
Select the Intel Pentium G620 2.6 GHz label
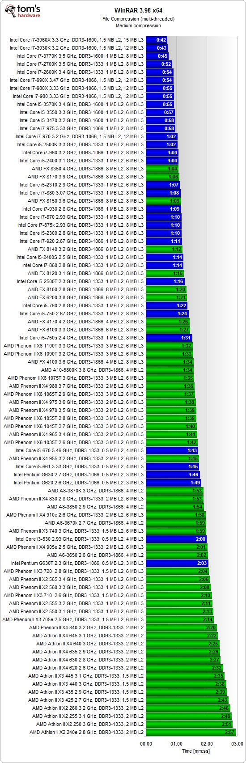(x=79, y=483)
